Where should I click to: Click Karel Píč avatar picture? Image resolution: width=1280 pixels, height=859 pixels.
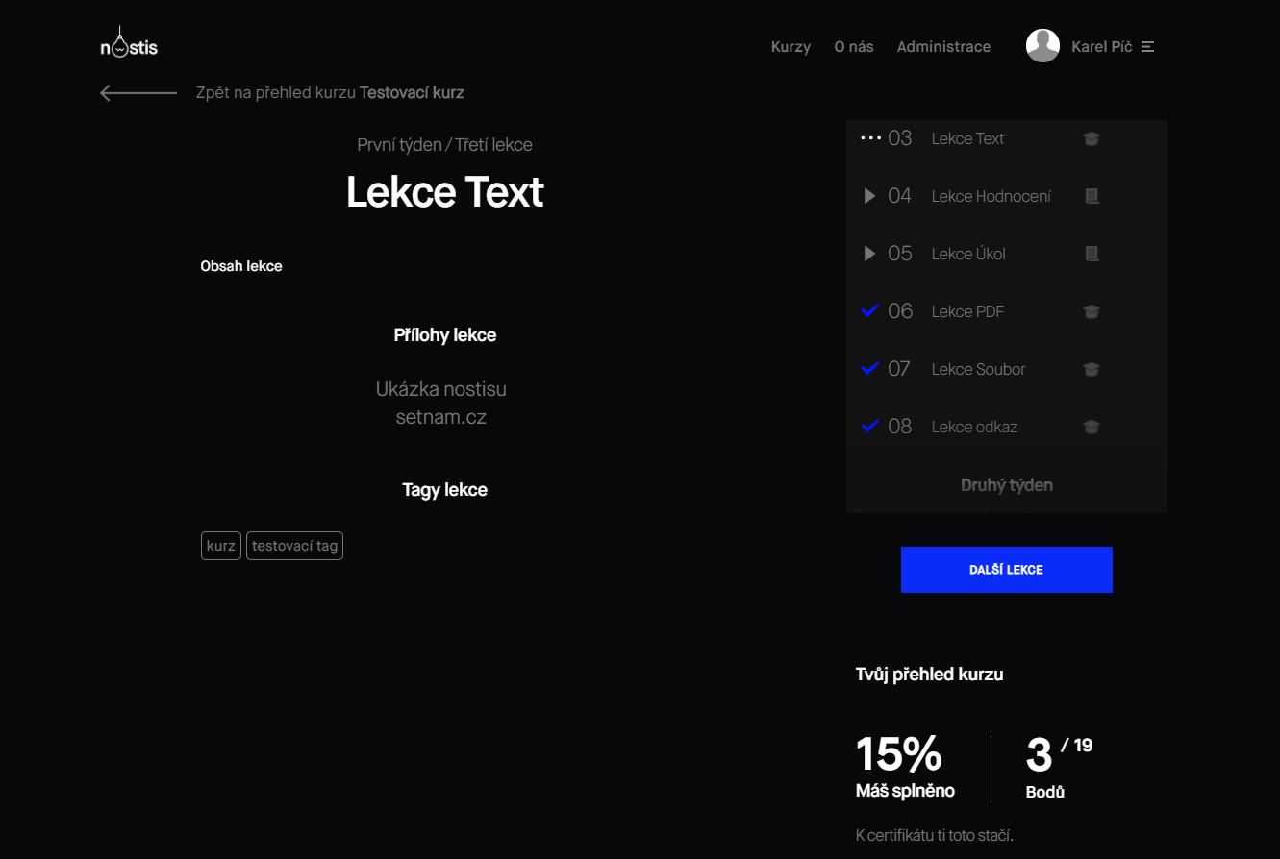pos(1042,46)
